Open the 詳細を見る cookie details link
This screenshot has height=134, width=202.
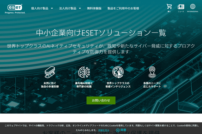(x=104, y=130)
